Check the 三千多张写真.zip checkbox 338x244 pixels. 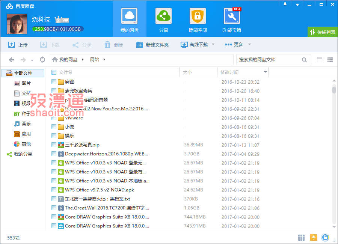[x=54, y=145]
